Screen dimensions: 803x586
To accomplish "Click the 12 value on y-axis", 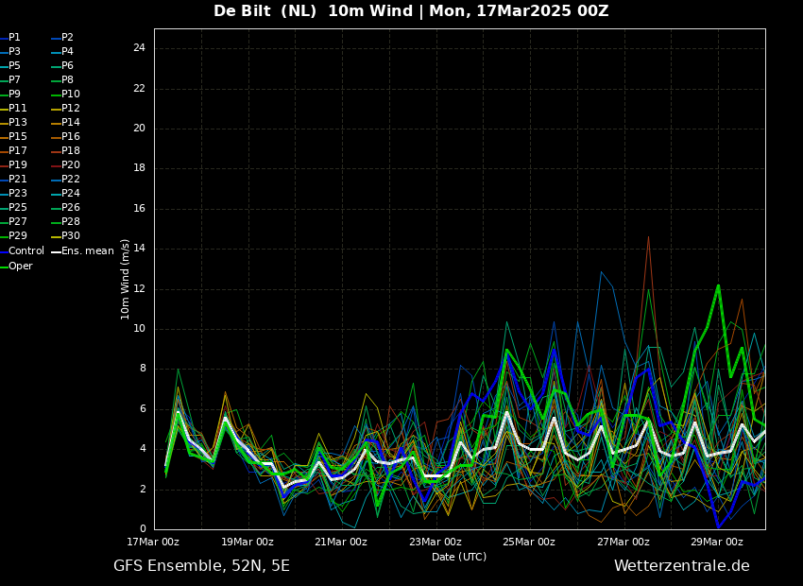I will click(x=139, y=289).
